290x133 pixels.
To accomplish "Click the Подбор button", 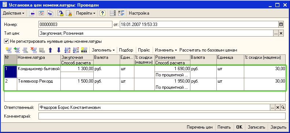I will pyautogui.click(x=126, y=50).
